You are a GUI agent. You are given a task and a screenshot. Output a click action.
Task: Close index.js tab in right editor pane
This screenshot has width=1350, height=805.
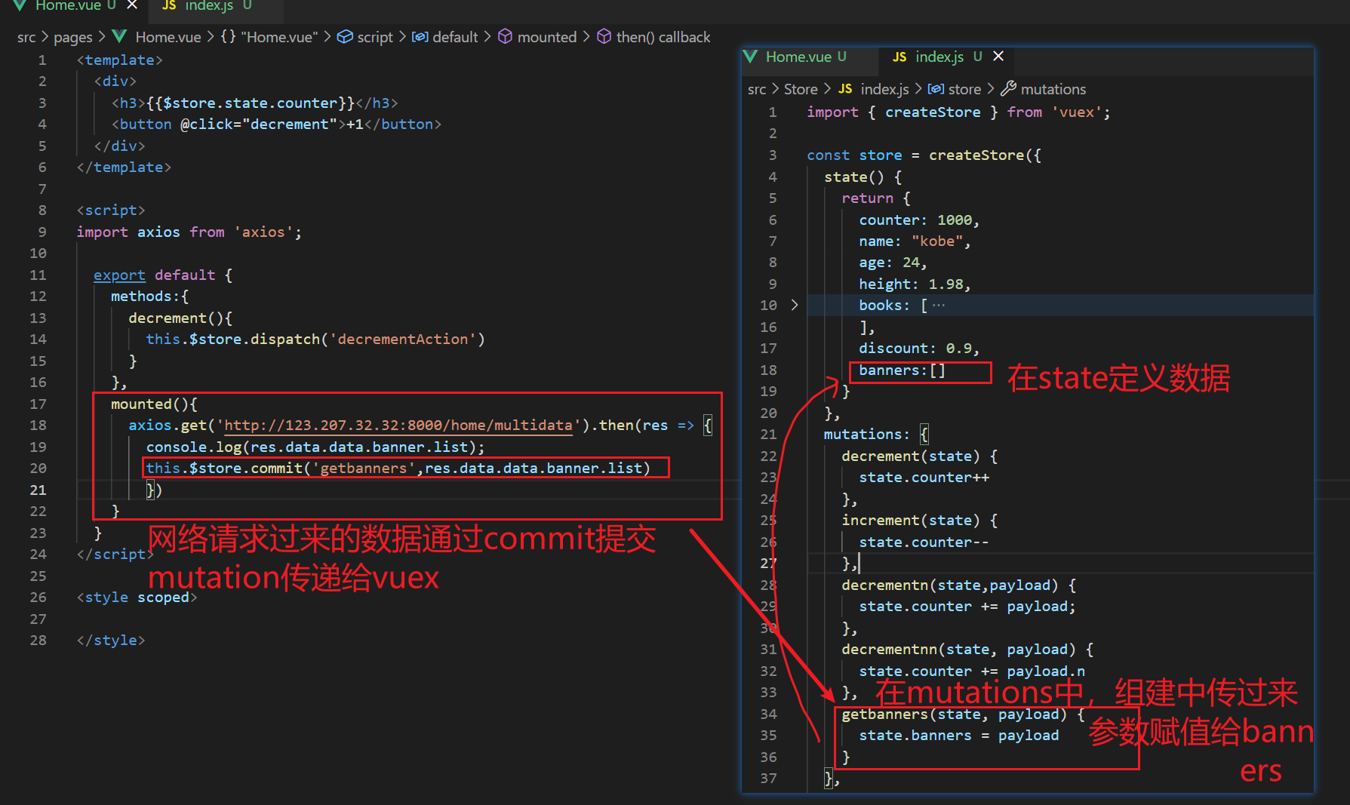[x=998, y=56]
